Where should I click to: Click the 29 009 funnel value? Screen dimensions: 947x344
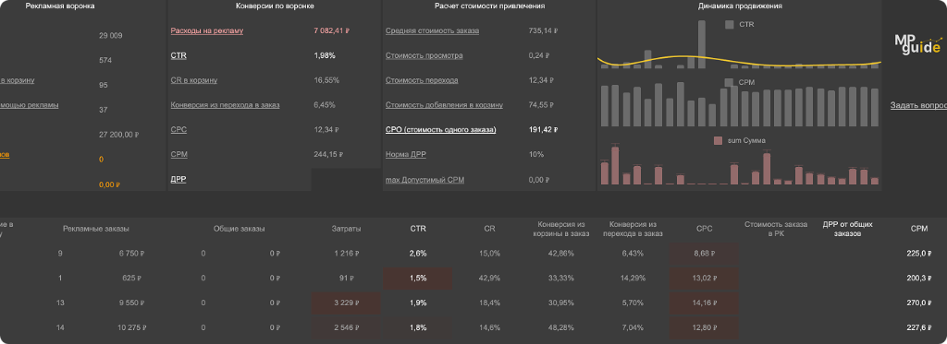tap(111, 36)
